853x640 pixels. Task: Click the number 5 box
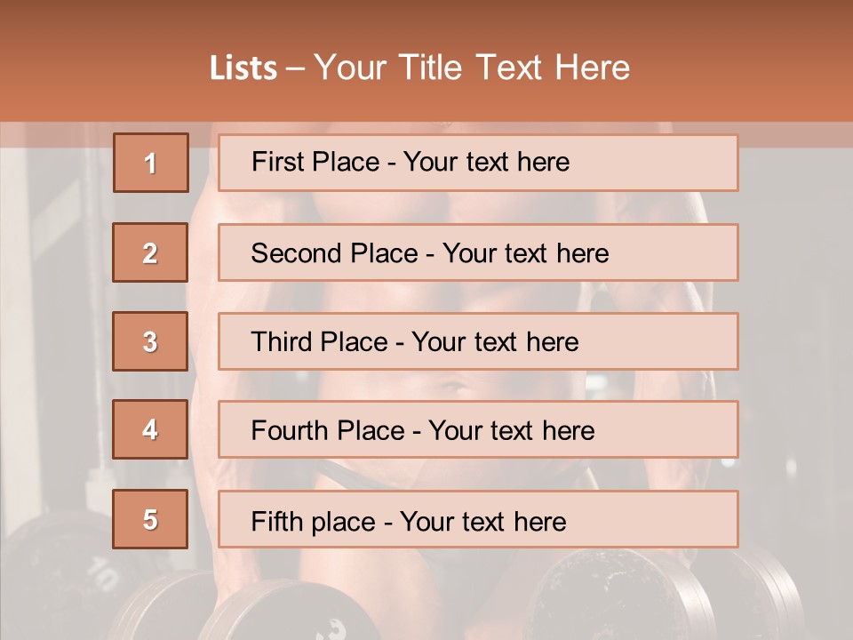(150, 519)
